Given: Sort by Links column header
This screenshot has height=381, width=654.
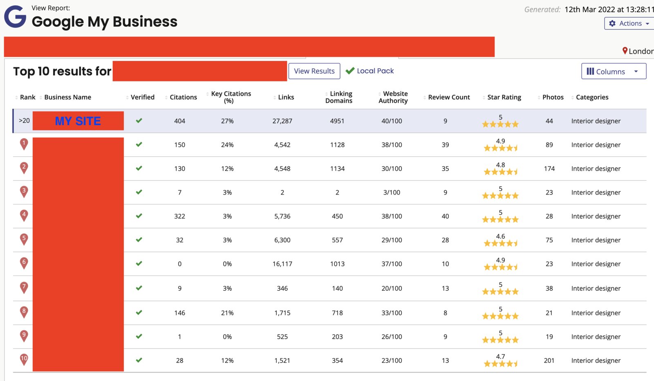Looking at the screenshot, I should point(286,97).
